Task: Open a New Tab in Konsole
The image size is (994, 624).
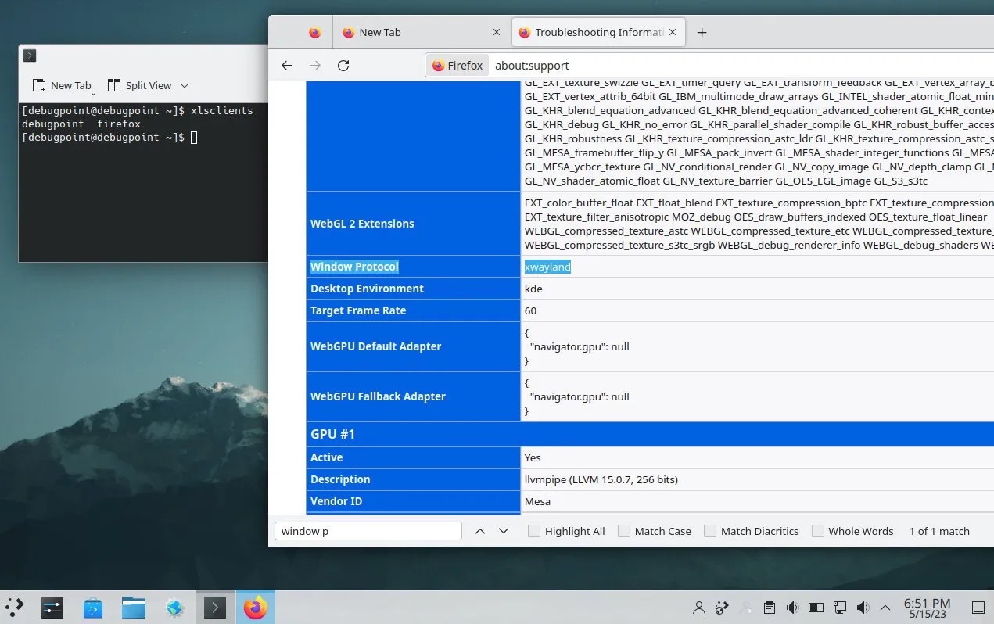Action: pyautogui.click(x=61, y=85)
